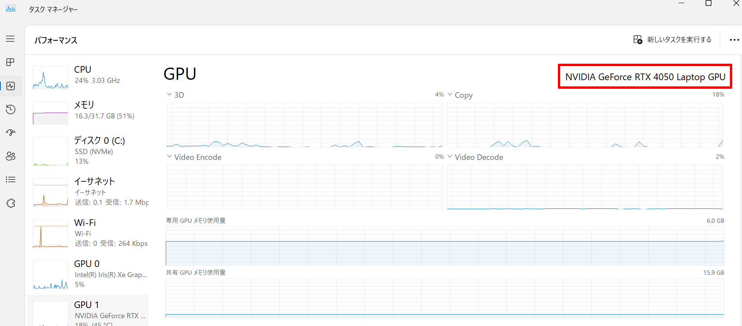Open Startup apps page icon

11,133
